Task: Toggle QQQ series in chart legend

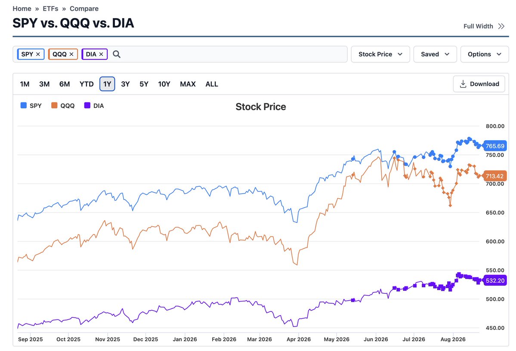Action: 63,105
